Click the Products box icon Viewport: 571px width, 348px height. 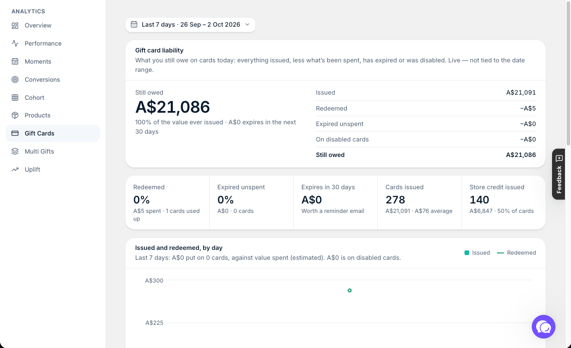tap(15, 115)
